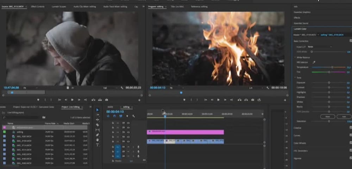Image resolution: width=352 pixels, height=169 pixels.
Task: Select the Slip tool
Action: [x=98, y=130]
